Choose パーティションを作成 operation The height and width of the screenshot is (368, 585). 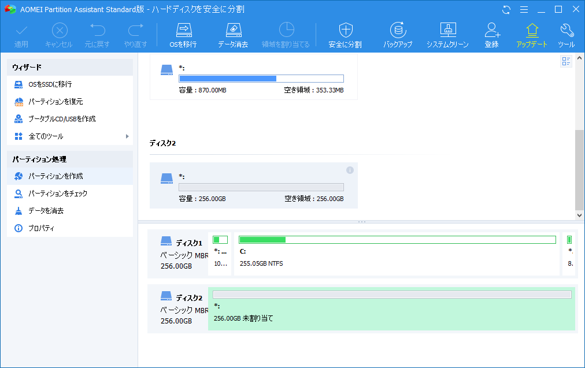pyautogui.click(x=70, y=176)
